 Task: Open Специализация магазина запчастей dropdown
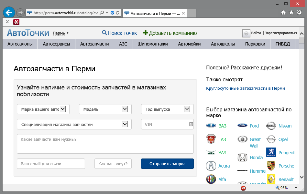click(125, 124)
